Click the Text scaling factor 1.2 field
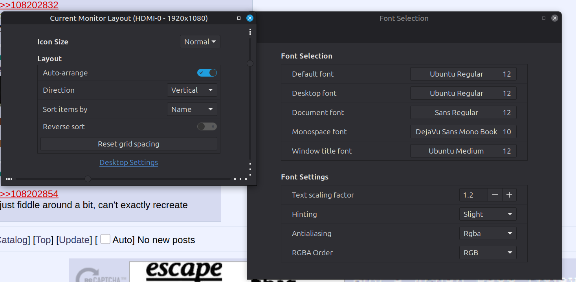The width and height of the screenshot is (576, 282). tap(473, 195)
